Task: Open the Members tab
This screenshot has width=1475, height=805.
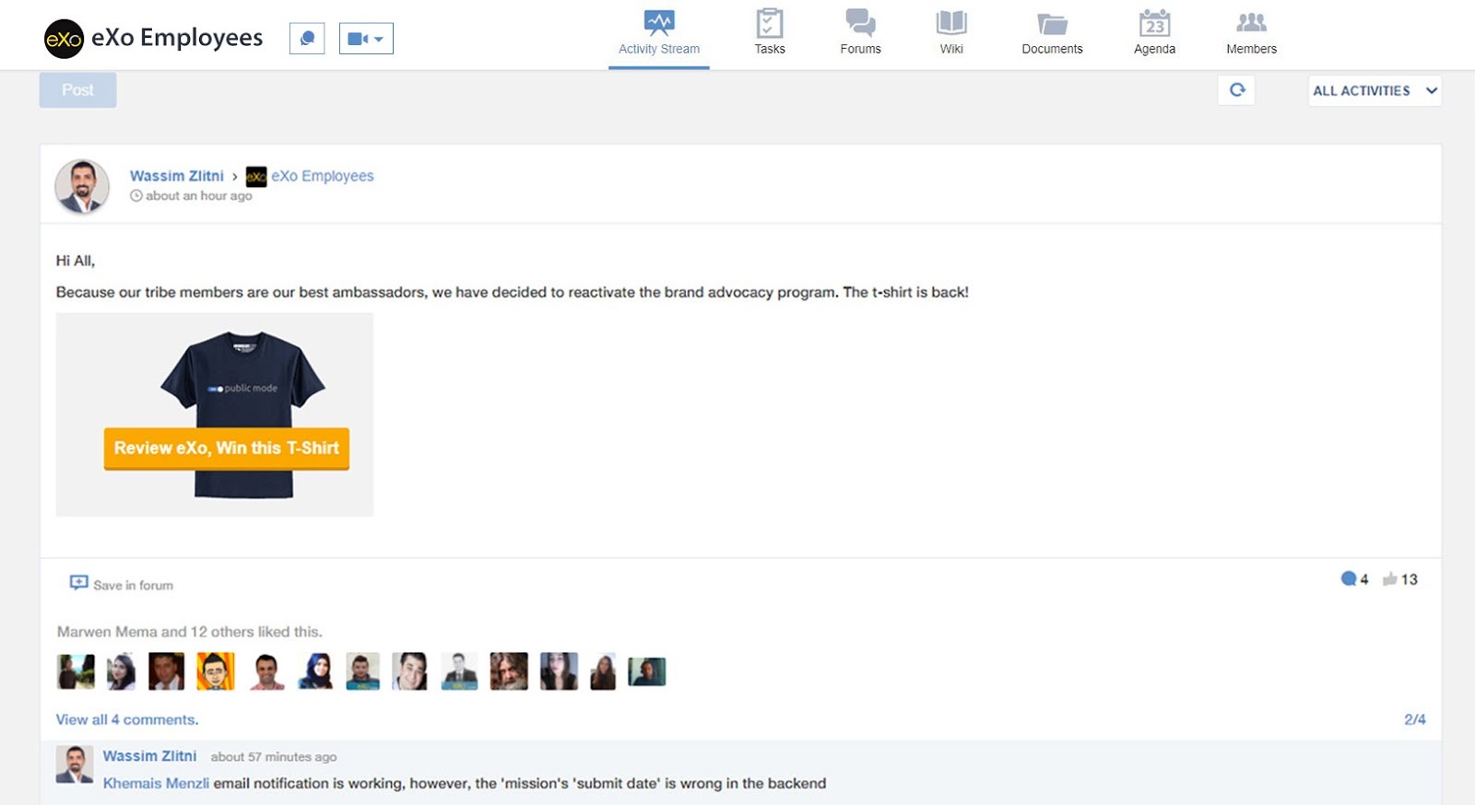Action: [x=1251, y=34]
